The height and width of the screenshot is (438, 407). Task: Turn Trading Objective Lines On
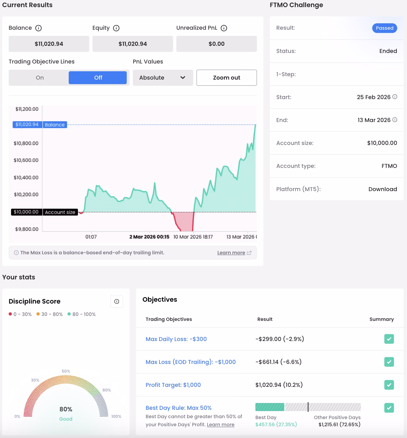coord(40,78)
